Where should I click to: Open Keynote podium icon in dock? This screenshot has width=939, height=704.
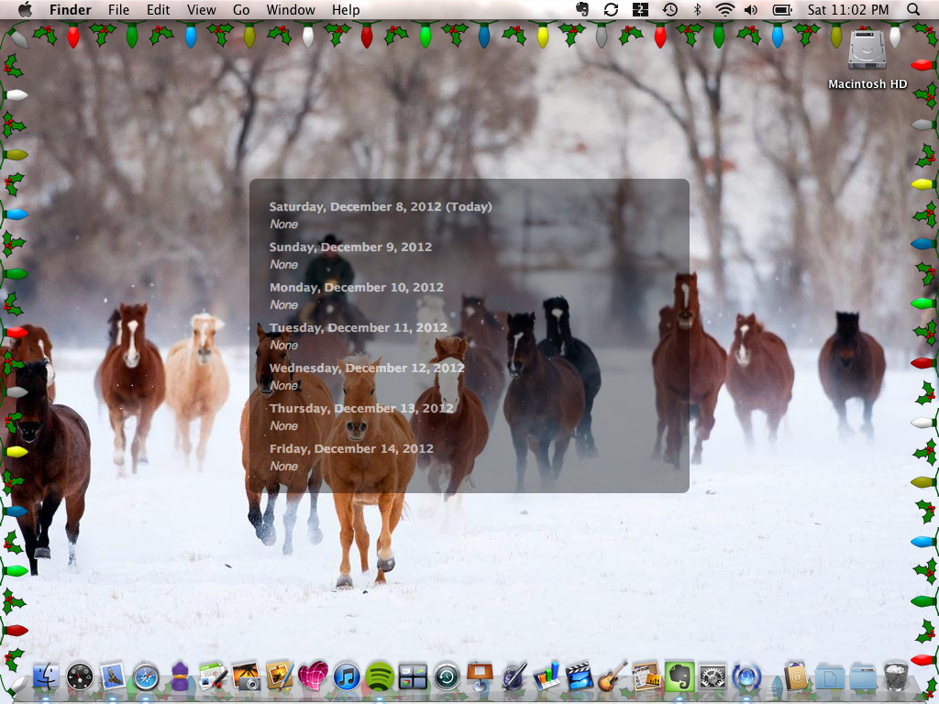(x=479, y=677)
